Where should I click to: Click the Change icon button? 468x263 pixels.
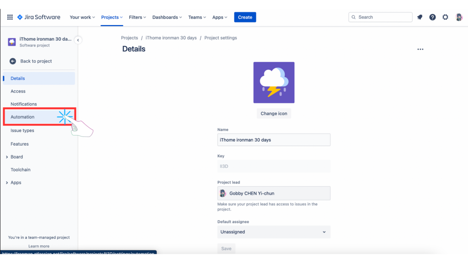pyautogui.click(x=274, y=114)
